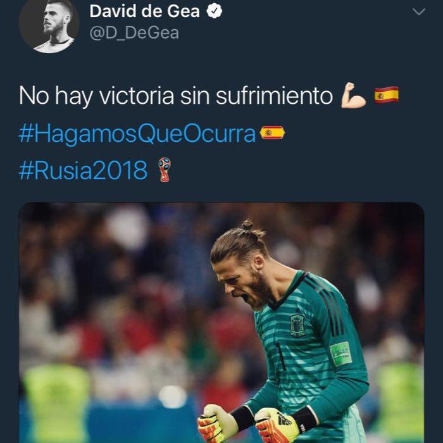Click the Spain flag beside #HagamosQueOcurra
The height and width of the screenshot is (443, 443).
pos(272,133)
